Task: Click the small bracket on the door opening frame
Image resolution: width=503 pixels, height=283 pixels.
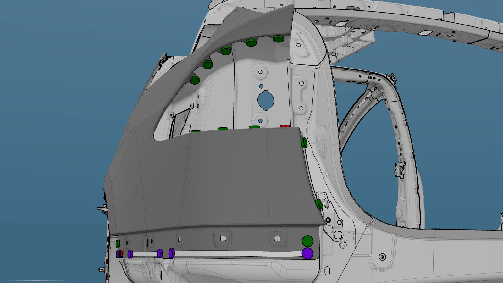Action: point(400,170)
